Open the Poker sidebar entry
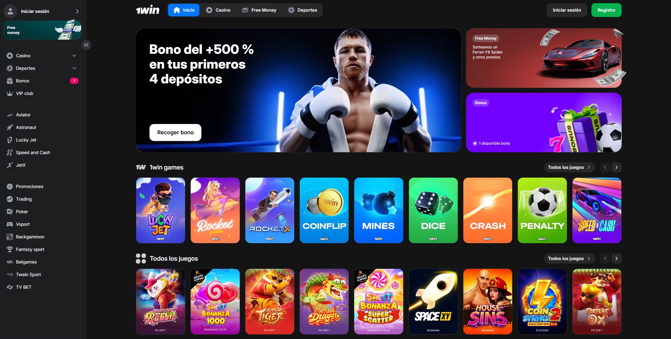 coord(42,212)
